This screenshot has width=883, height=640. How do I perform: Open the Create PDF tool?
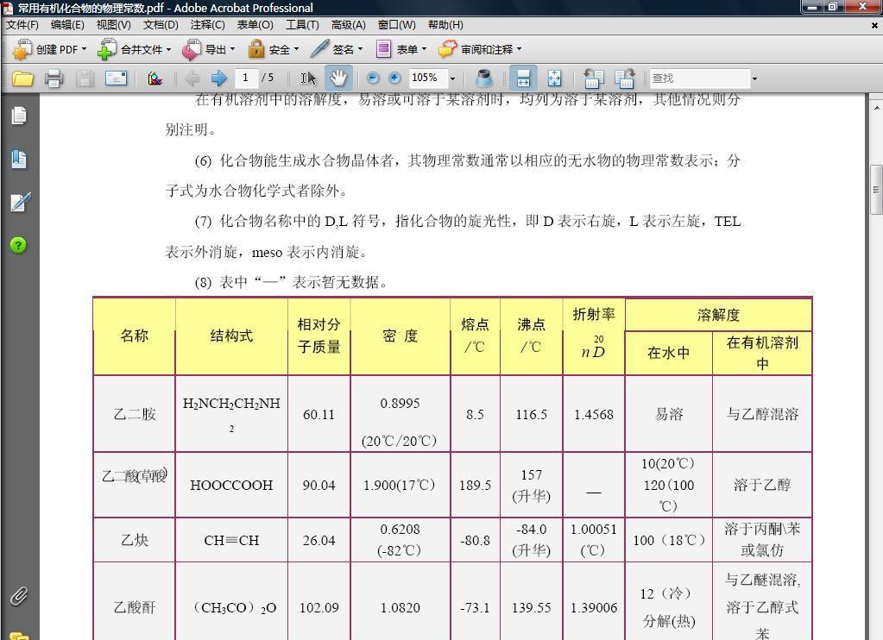pyautogui.click(x=49, y=49)
